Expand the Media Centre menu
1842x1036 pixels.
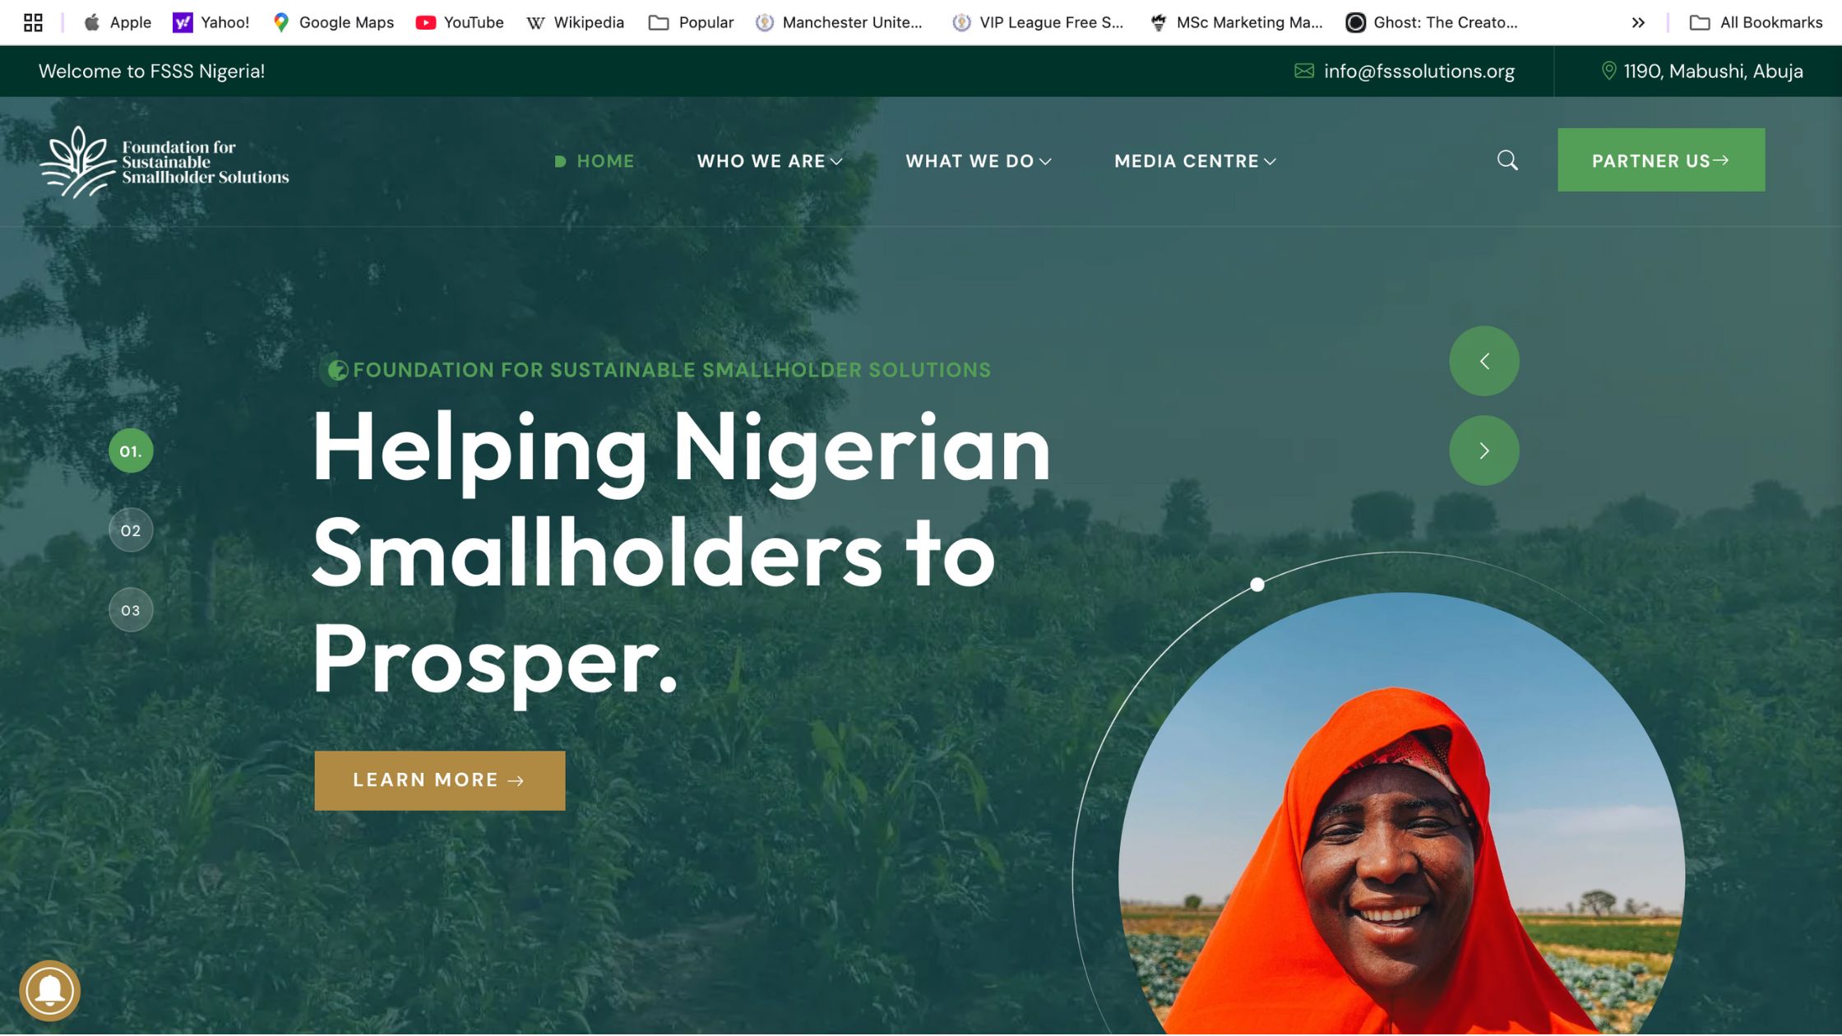(x=1196, y=161)
